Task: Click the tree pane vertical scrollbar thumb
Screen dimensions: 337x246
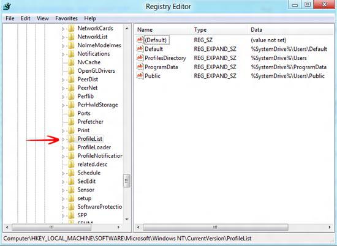Action: [x=127, y=181]
